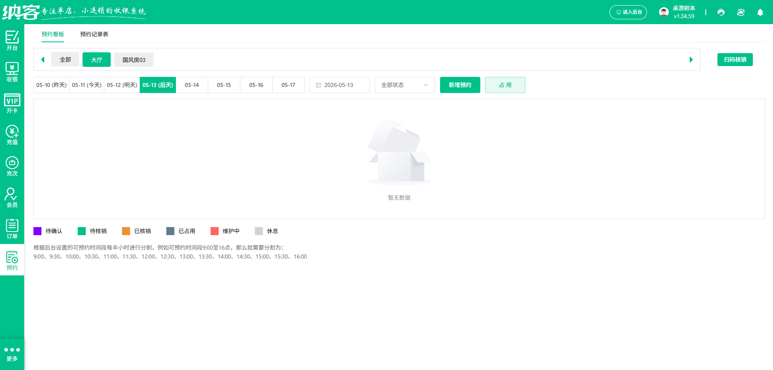The width and height of the screenshot is (773, 370).
Task: Click the 桌游剧本 account name
Action: 684,8
